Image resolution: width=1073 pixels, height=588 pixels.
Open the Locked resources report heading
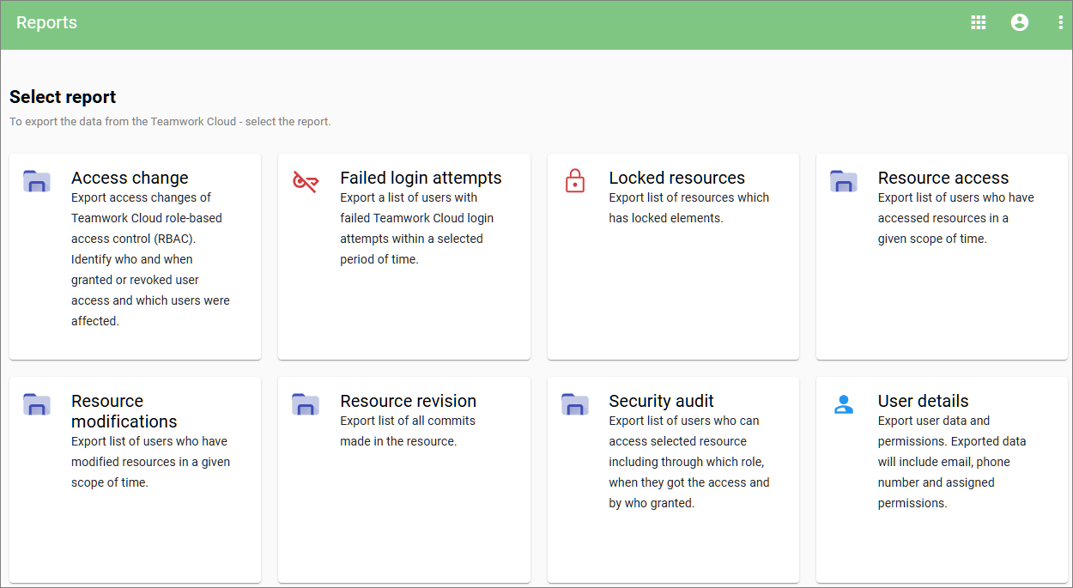[x=676, y=178]
